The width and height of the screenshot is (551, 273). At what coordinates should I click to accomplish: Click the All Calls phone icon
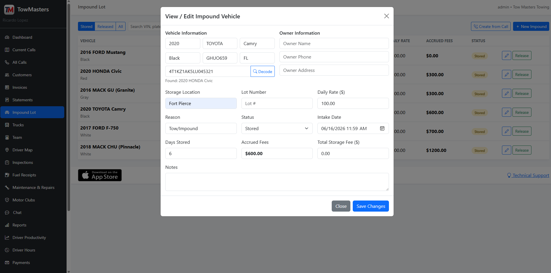tap(7, 62)
